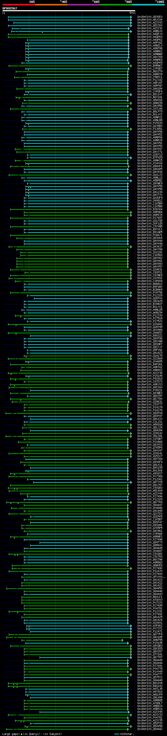Screen dimensions: 167x736
Task: Select the query label BP092567
Action: point(10,8)
